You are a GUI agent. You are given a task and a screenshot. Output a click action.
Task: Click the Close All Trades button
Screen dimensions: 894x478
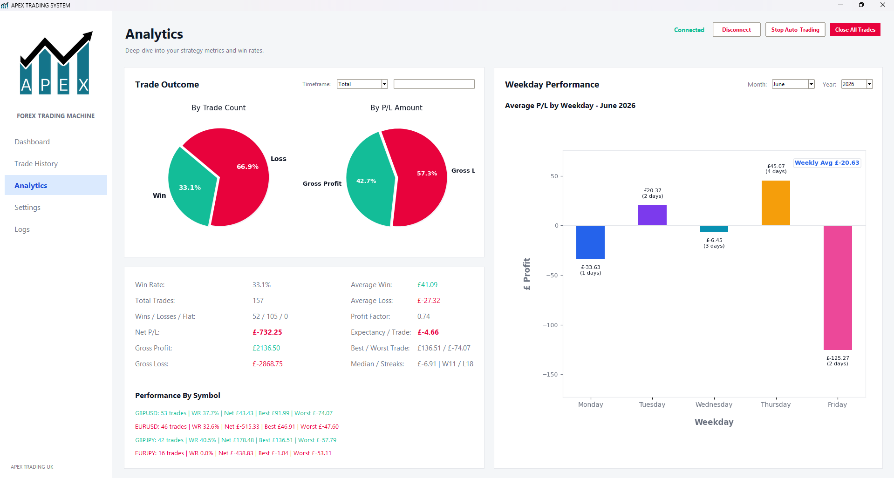855,29
